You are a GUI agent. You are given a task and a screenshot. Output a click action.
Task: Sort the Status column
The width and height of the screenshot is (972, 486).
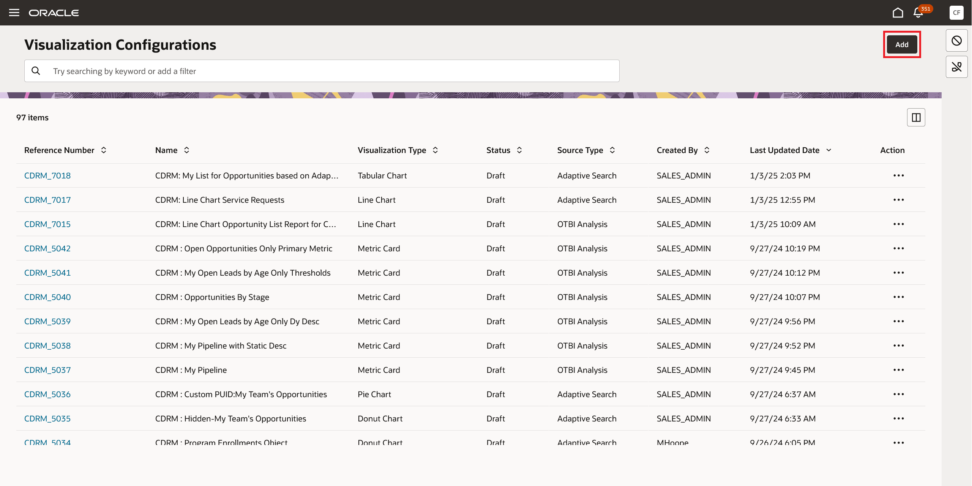519,150
